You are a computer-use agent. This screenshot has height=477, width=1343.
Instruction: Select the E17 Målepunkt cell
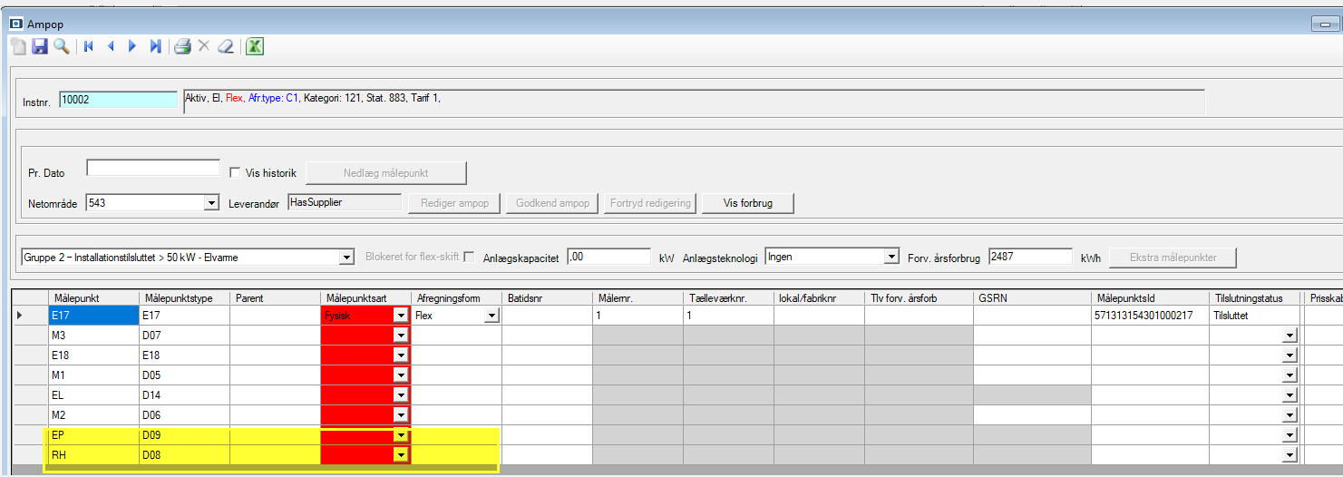pyautogui.click(x=93, y=316)
